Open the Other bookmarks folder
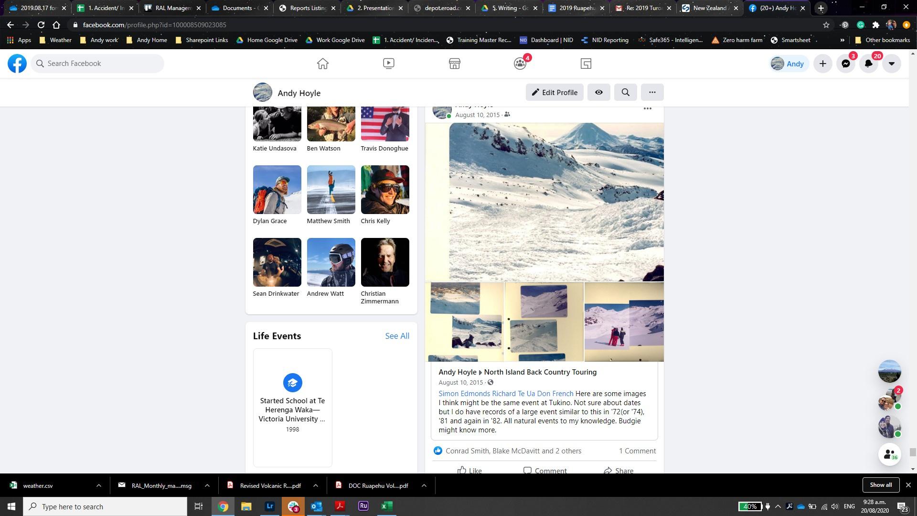The height and width of the screenshot is (516, 917). coord(882,40)
